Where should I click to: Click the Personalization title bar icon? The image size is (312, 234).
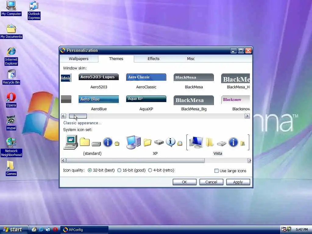(63, 50)
